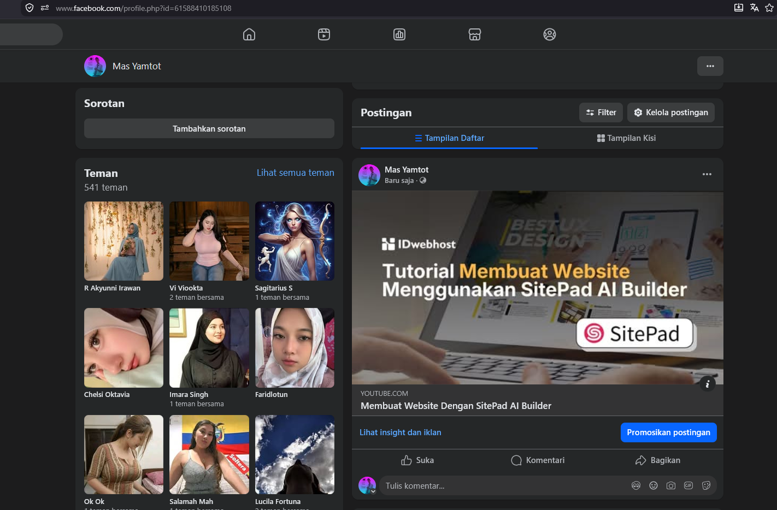Click the browser install app icon
This screenshot has height=510, width=777.
click(739, 8)
